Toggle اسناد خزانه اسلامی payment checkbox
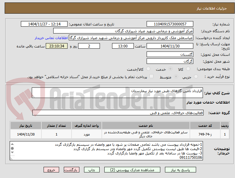The width and height of the screenshot is (235, 178). 152,76
